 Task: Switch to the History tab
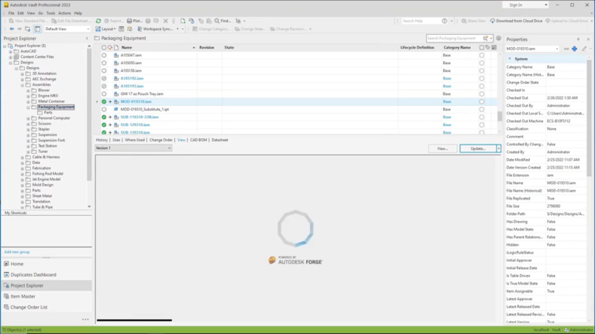[x=101, y=140]
